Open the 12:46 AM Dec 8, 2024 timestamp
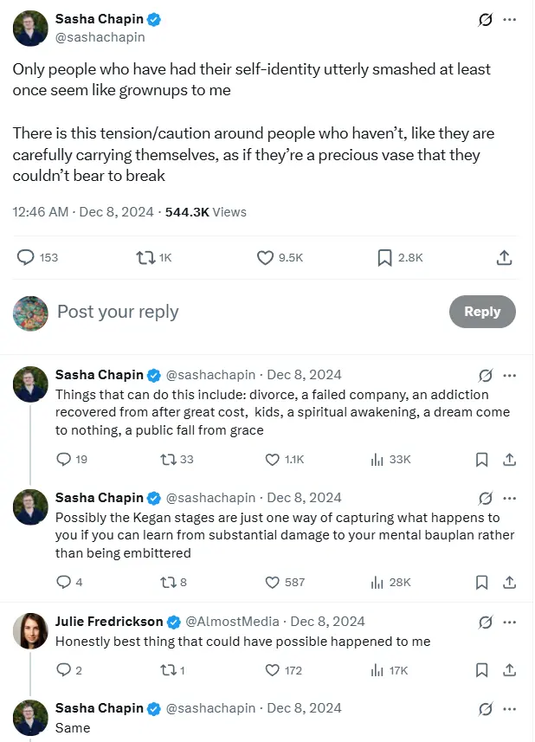 point(83,211)
